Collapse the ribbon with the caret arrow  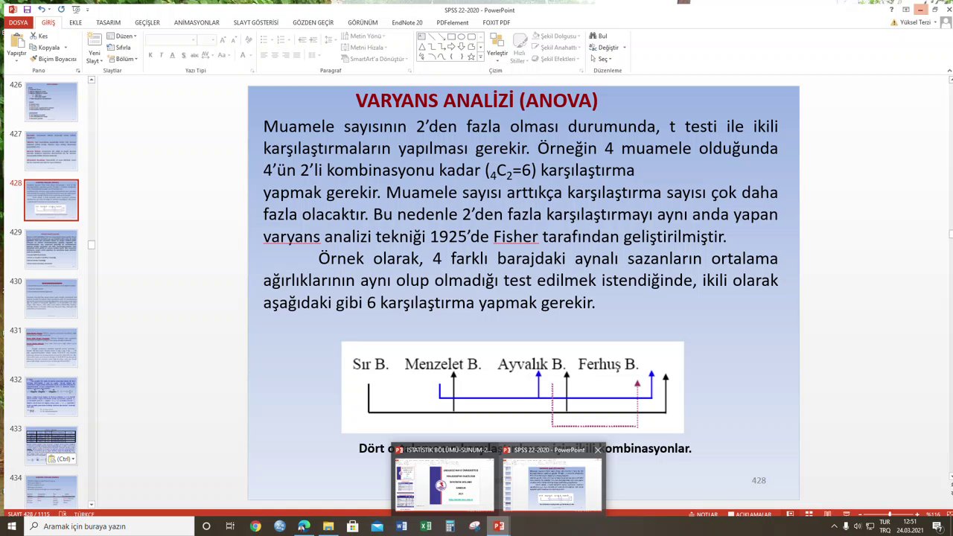[949, 71]
